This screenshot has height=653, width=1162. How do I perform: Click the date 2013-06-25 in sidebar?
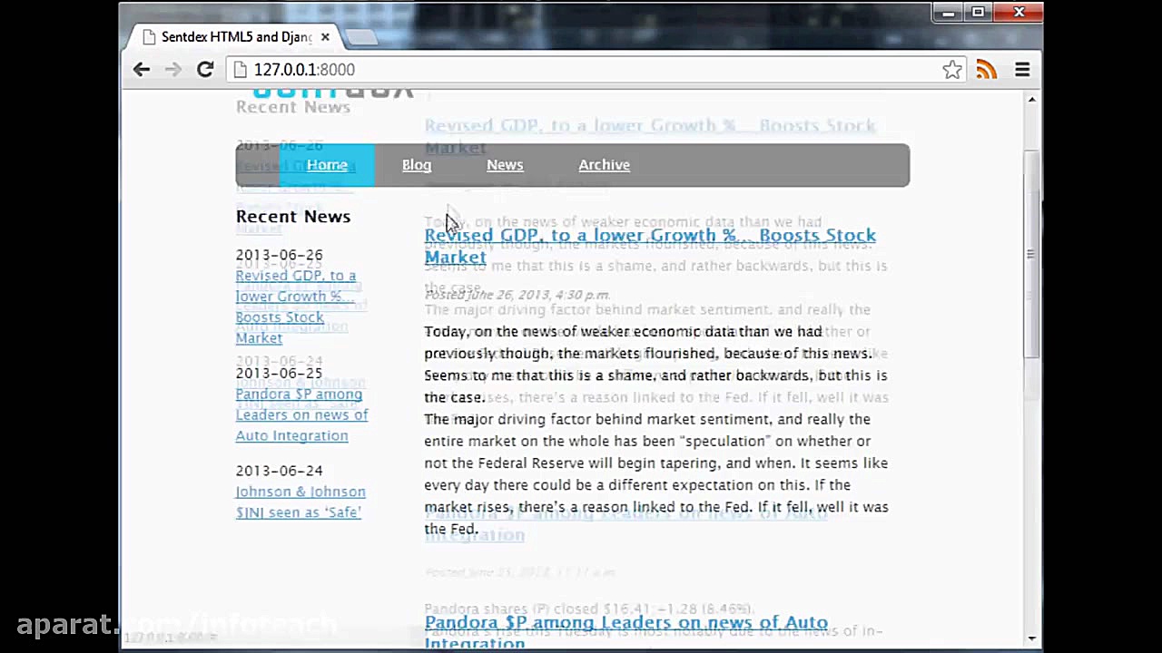click(x=279, y=373)
